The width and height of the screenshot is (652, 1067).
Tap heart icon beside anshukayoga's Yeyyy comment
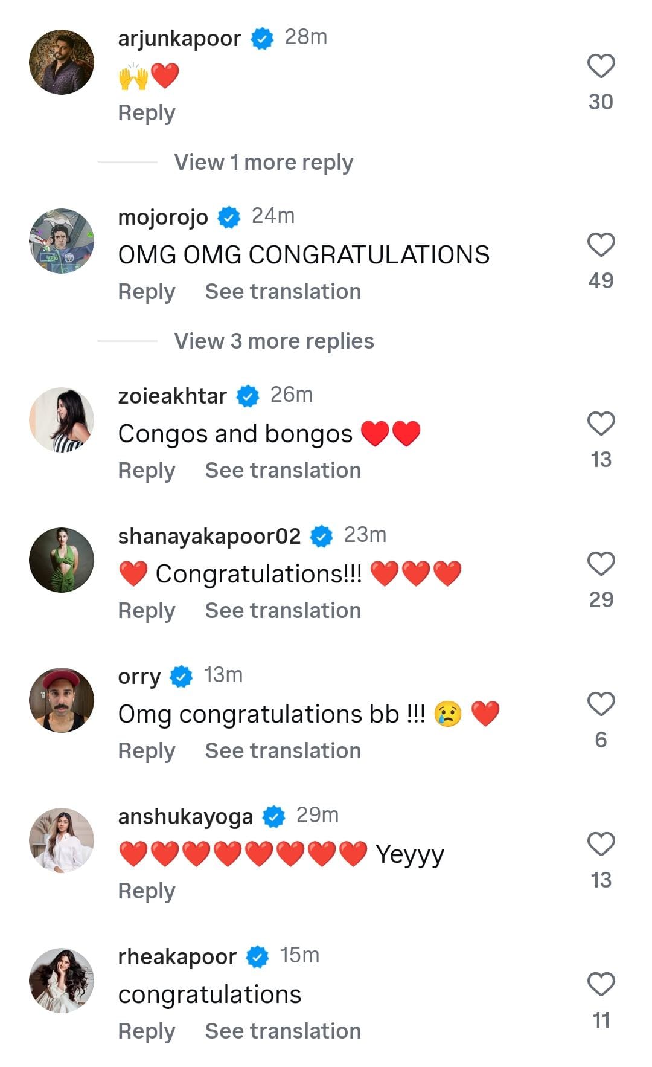tap(601, 844)
